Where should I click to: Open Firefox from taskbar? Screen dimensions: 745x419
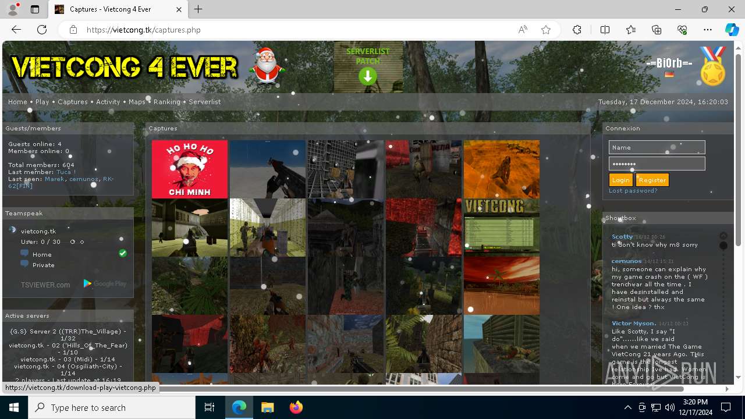[296, 407]
